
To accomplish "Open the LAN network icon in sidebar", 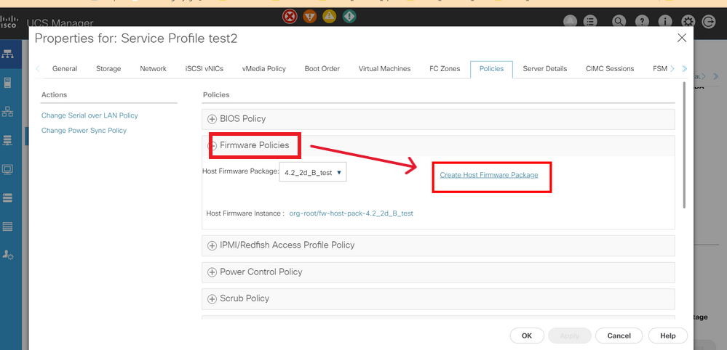I will (7, 111).
